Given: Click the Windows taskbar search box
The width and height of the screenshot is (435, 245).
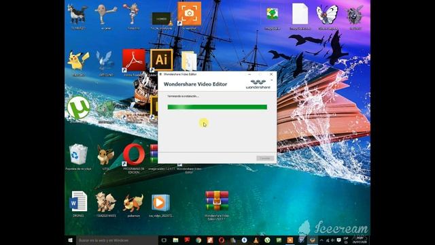Looking at the screenshot, I should click(x=117, y=240).
